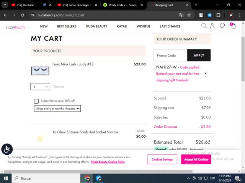Viewport: 245px width, 183px height.
Task: Click the translate page icon
Action: (x=181, y=15)
